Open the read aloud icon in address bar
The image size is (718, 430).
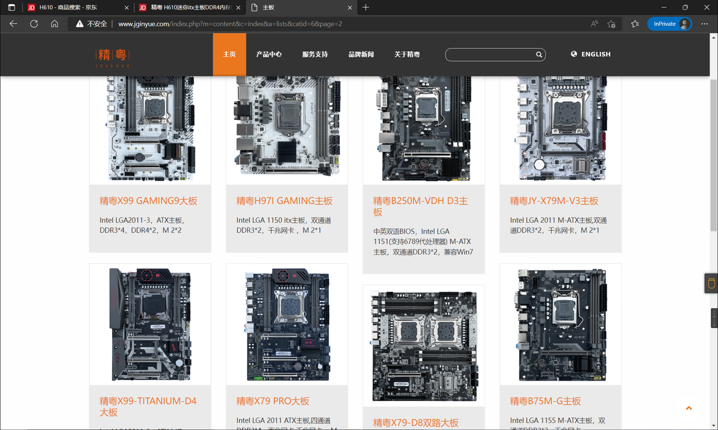point(595,24)
